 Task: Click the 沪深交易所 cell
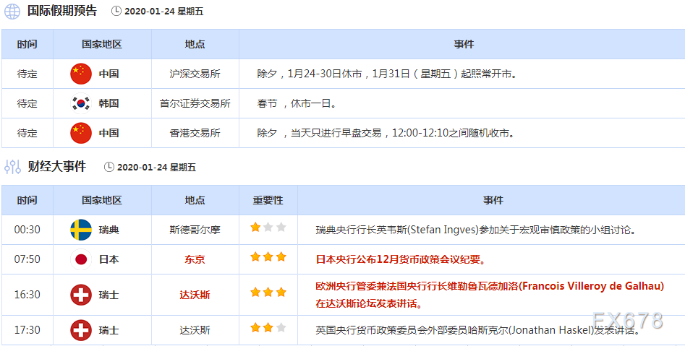click(x=195, y=74)
